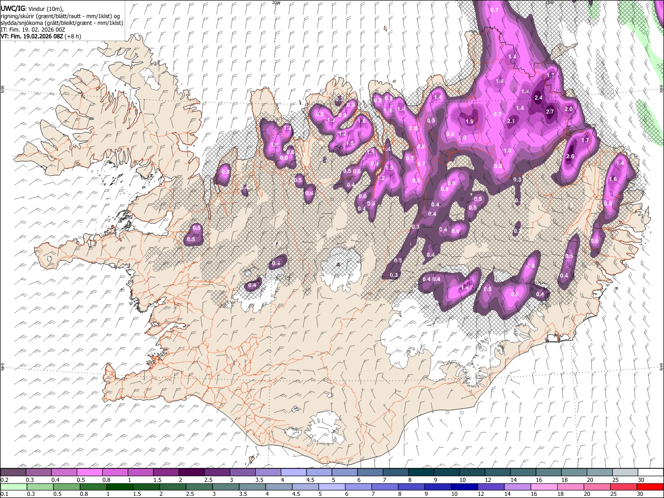Click the top-row legend swatch starting at 1.5
Viewport: 664px width, 498px height.
165,472
